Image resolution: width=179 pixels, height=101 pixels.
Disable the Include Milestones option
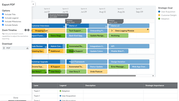point(3,21)
